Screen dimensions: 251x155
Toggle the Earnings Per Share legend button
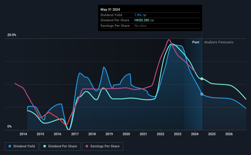[x=102, y=146]
